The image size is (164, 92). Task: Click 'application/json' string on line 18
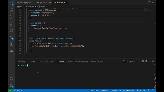pos(58,28)
